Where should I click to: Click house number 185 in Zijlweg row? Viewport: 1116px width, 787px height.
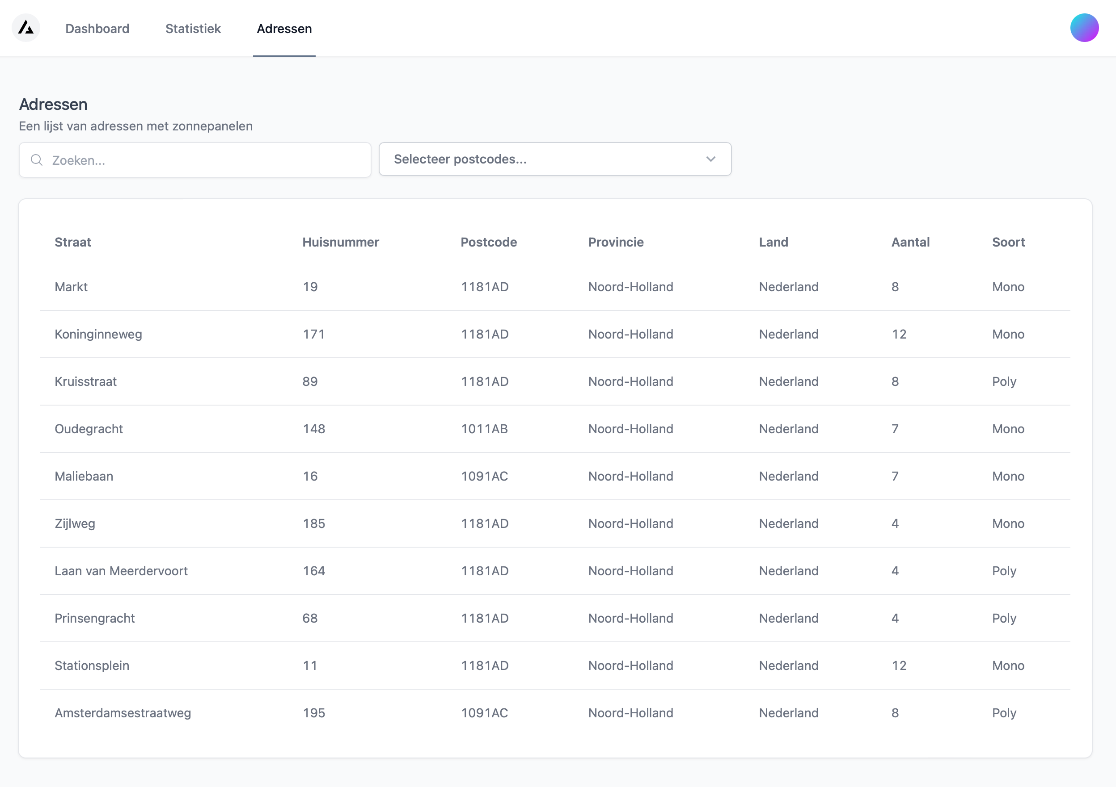coord(314,524)
